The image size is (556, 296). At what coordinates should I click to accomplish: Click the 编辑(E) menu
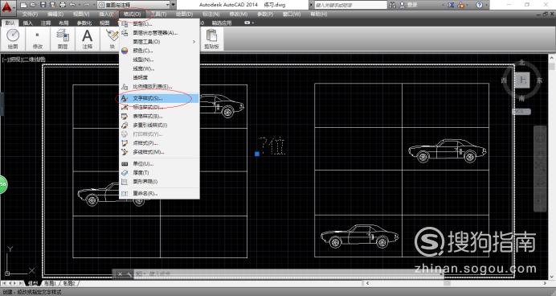(55, 14)
